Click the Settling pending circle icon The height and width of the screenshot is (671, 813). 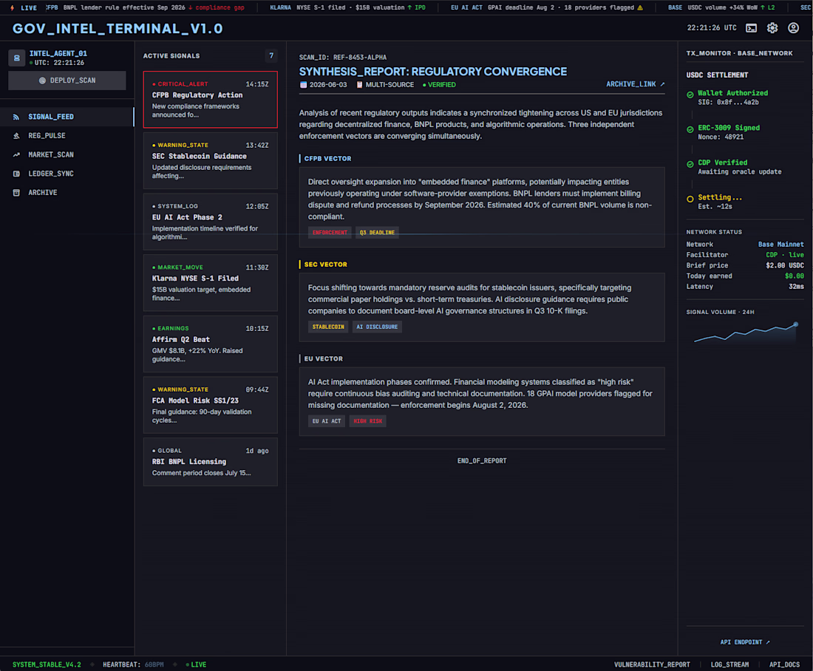[690, 199]
